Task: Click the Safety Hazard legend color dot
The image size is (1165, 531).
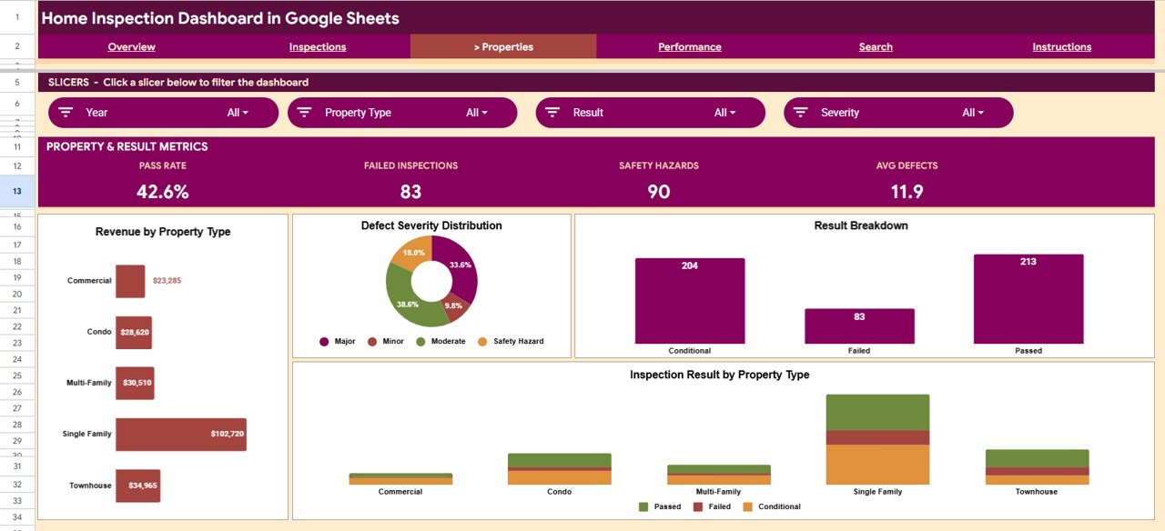Action: (x=482, y=342)
